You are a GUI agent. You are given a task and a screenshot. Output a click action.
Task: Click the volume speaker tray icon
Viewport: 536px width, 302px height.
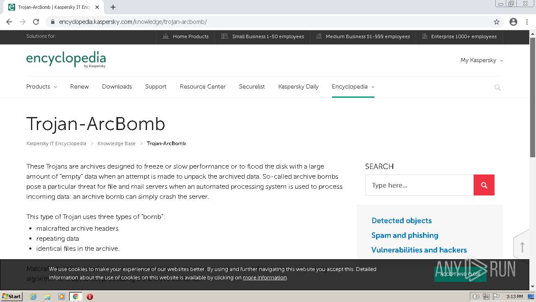pos(476,297)
